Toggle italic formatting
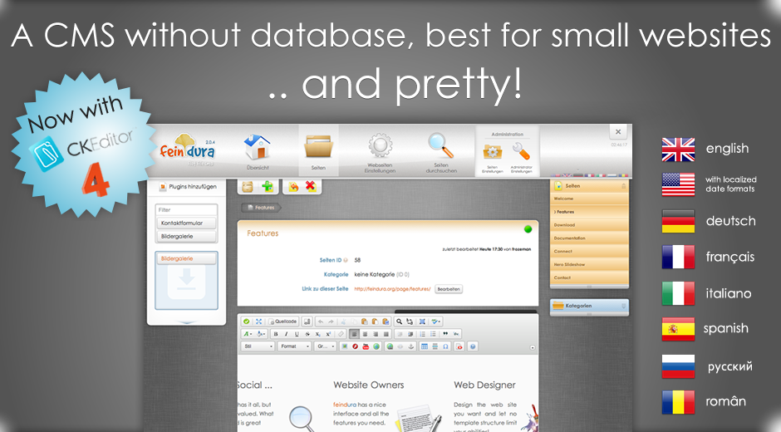The width and height of the screenshot is (781, 432). pos(287,334)
